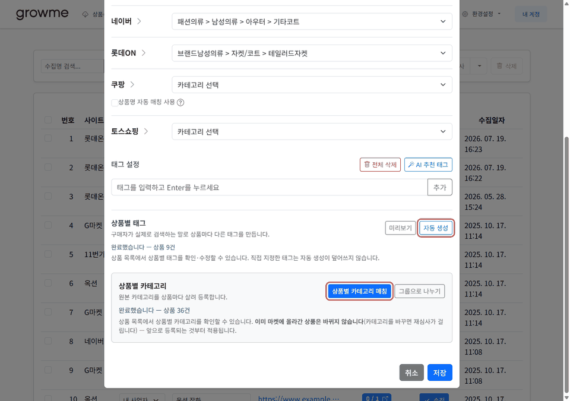
Task: Open the 환경설정 dropdown menu
Action: 482,14
